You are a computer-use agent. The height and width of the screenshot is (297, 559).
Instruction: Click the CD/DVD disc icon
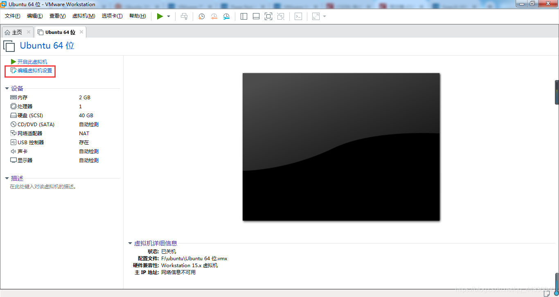click(14, 125)
